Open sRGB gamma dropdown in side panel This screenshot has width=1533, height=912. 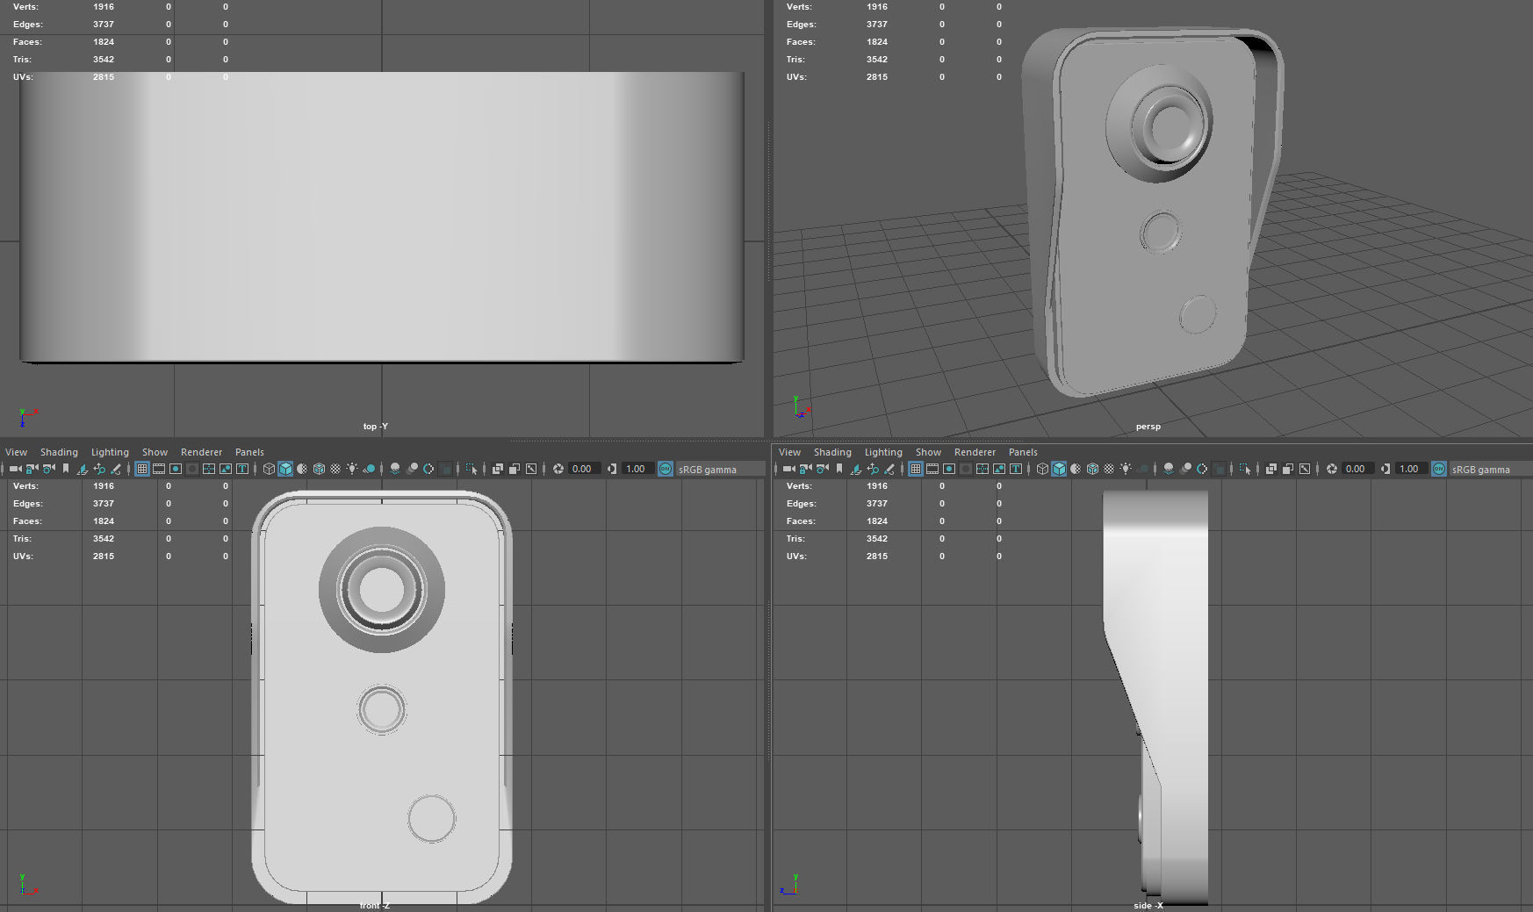1492,469
